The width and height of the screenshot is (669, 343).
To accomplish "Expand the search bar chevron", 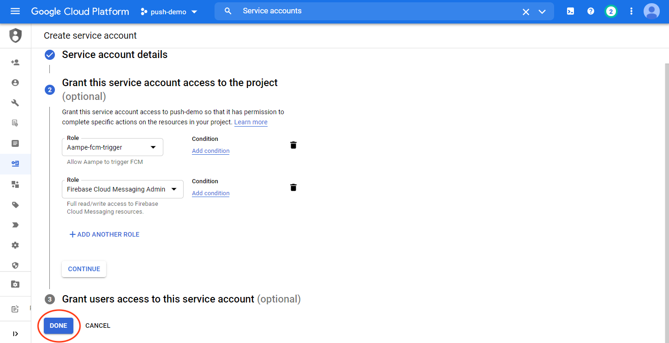I will [542, 12].
